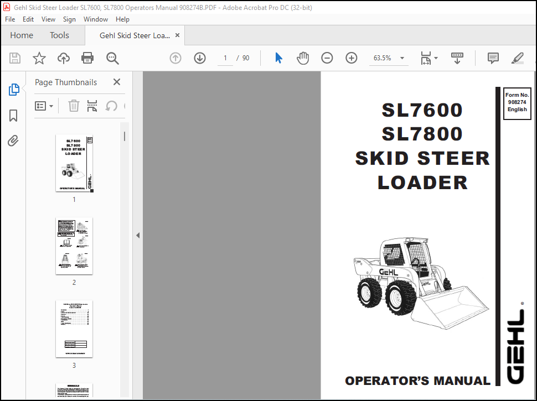Open the Window menu

point(96,19)
